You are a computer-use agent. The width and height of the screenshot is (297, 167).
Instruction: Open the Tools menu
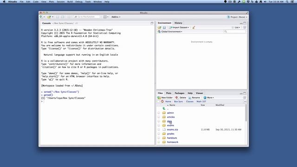click(x=88, y=1)
